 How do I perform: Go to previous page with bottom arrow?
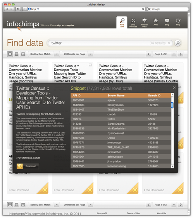(149, 205)
